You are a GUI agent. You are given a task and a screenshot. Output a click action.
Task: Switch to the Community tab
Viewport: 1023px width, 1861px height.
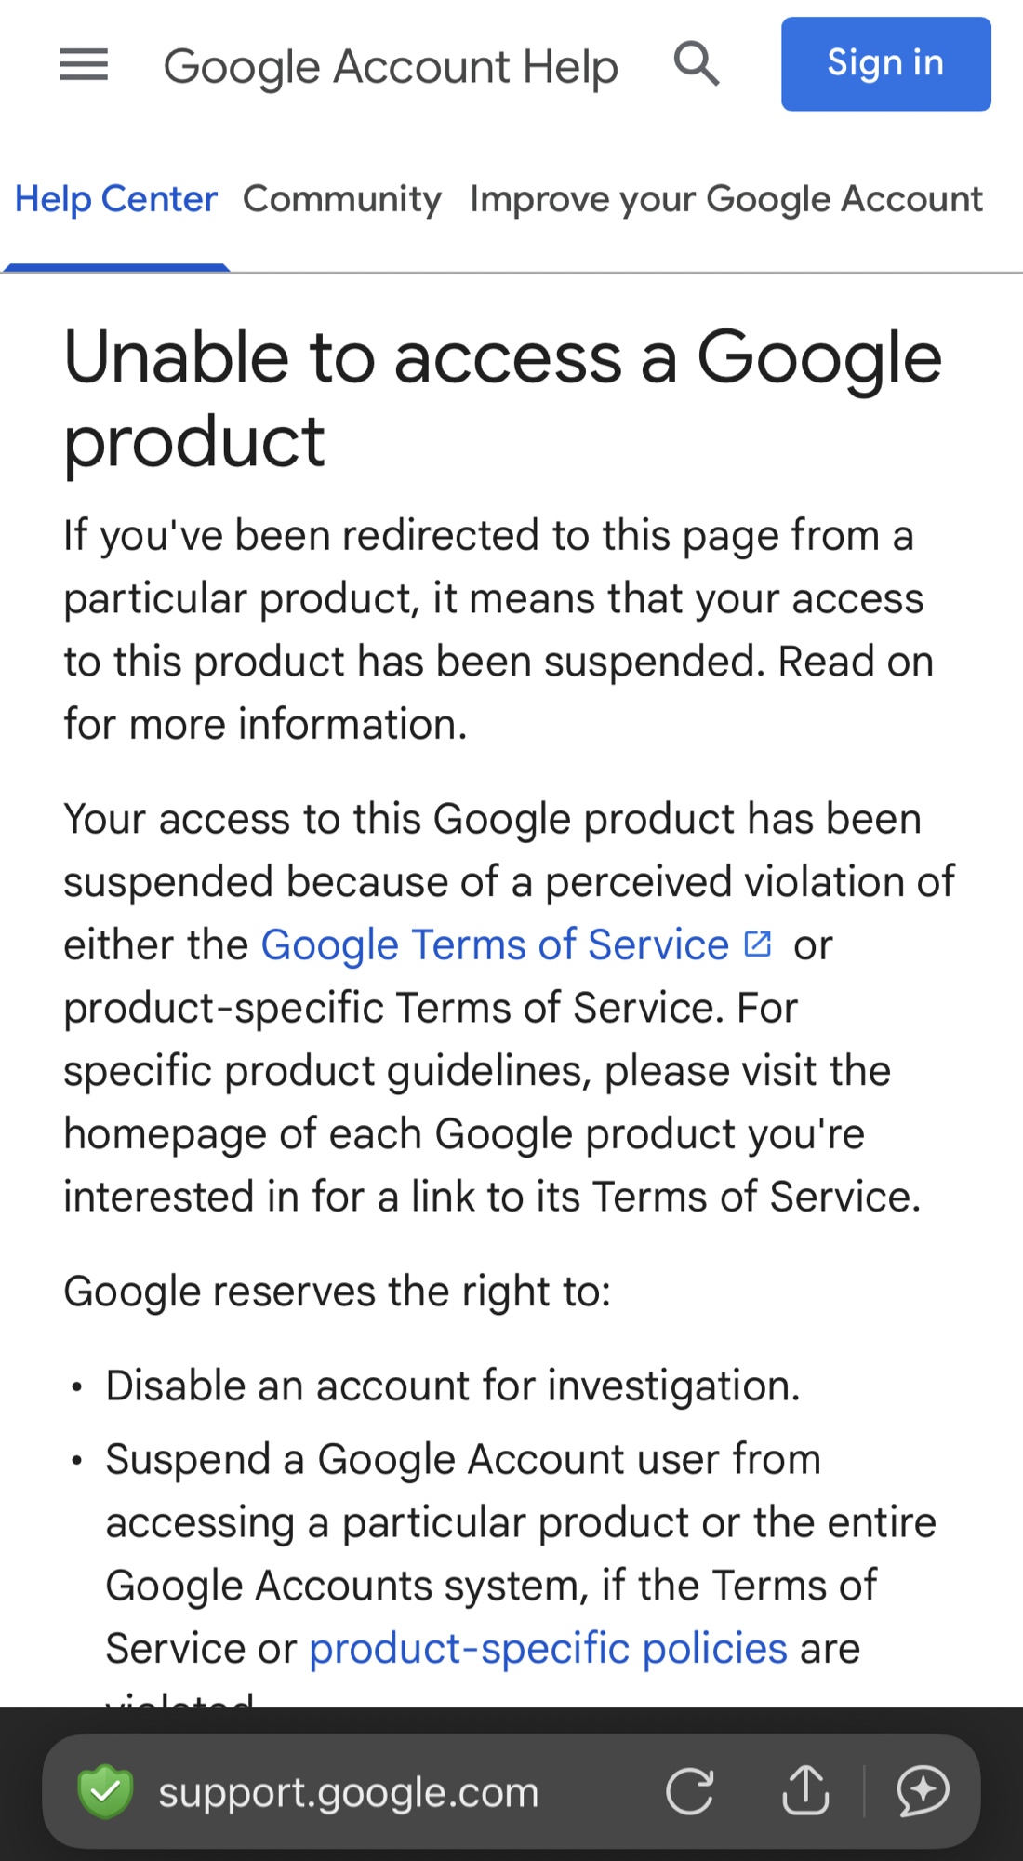(342, 199)
